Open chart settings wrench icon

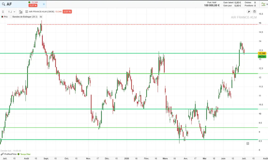(249, 12)
